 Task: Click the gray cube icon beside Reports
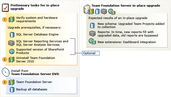(92, 34)
